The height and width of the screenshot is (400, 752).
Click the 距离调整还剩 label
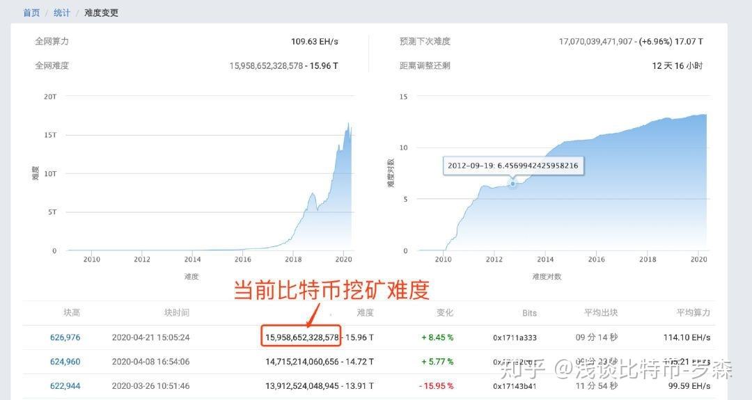click(x=425, y=66)
